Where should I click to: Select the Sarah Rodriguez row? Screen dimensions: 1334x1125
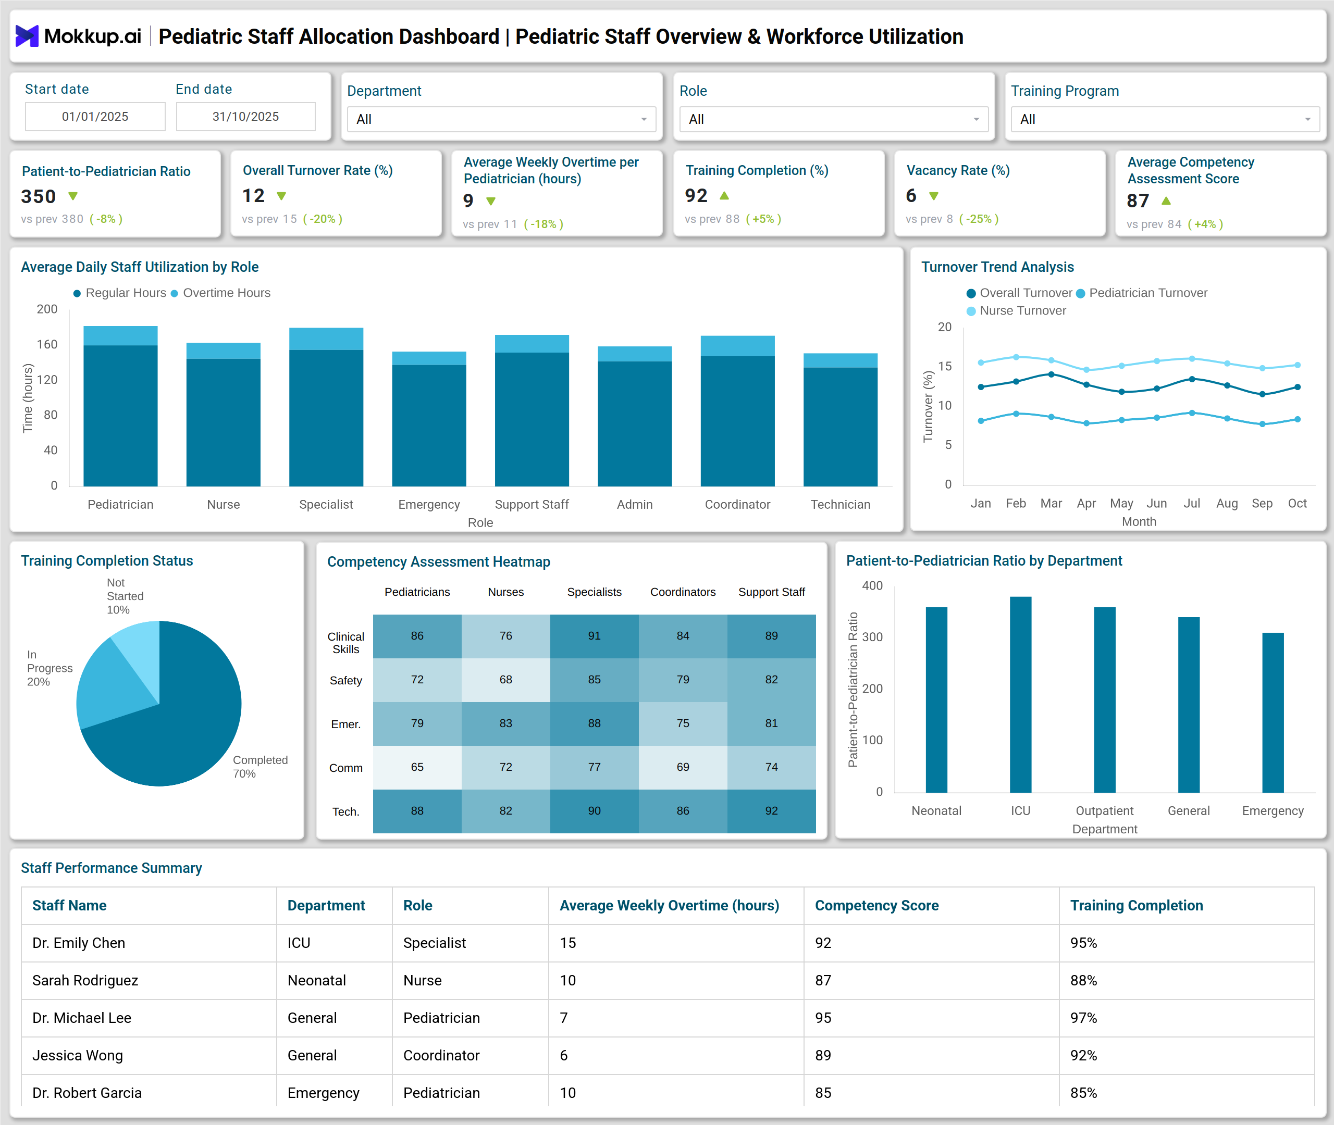coord(668,981)
